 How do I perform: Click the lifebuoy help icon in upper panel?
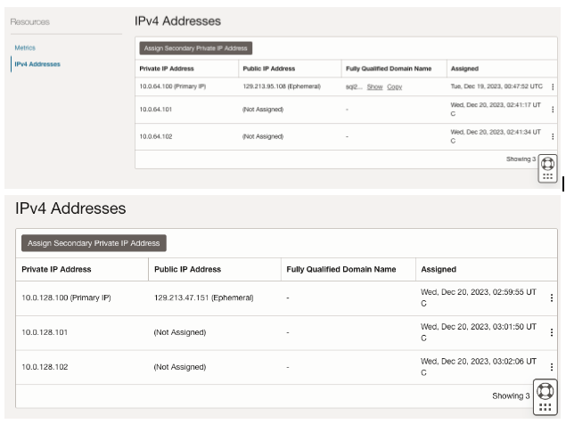pos(548,163)
